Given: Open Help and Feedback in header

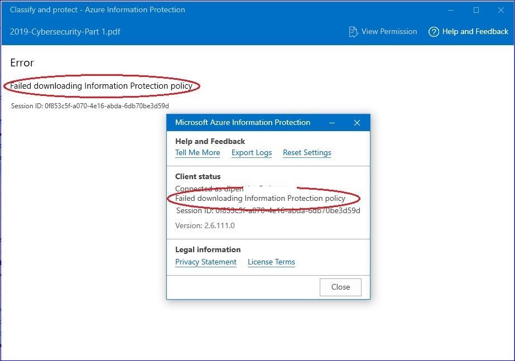Looking at the screenshot, I should pyautogui.click(x=468, y=32).
